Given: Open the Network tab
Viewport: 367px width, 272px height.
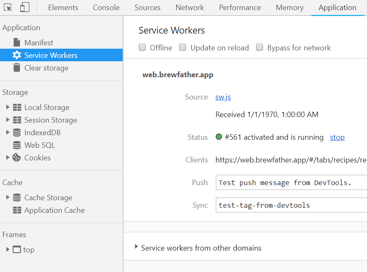Looking at the screenshot, I should pyautogui.click(x=190, y=8).
